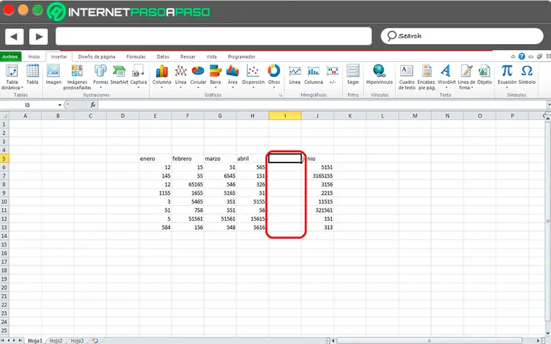Add a new worksheet tab

point(95,341)
